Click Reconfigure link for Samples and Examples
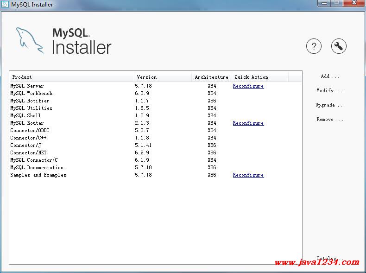The height and width of the screenshot is (273, 366). coord(248,175)
